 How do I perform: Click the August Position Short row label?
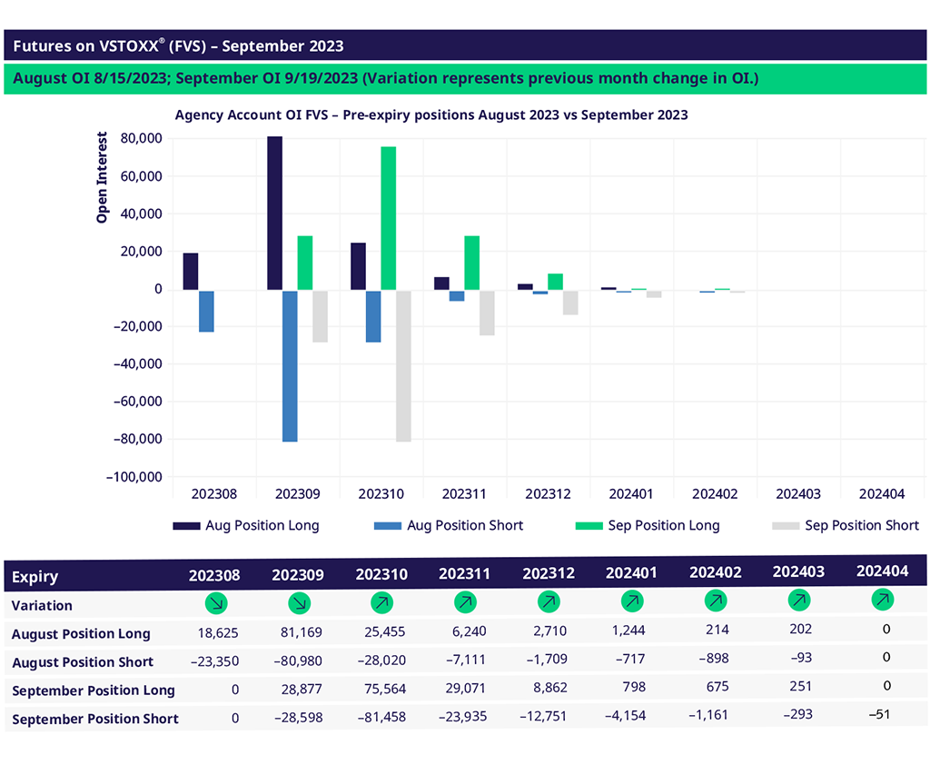click(x=83, y=662)
